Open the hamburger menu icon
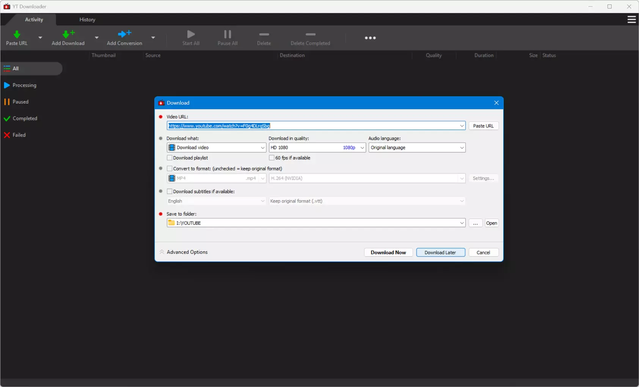Image resolution: width=639 pixels, height=387 pixels. coord(631,19)
